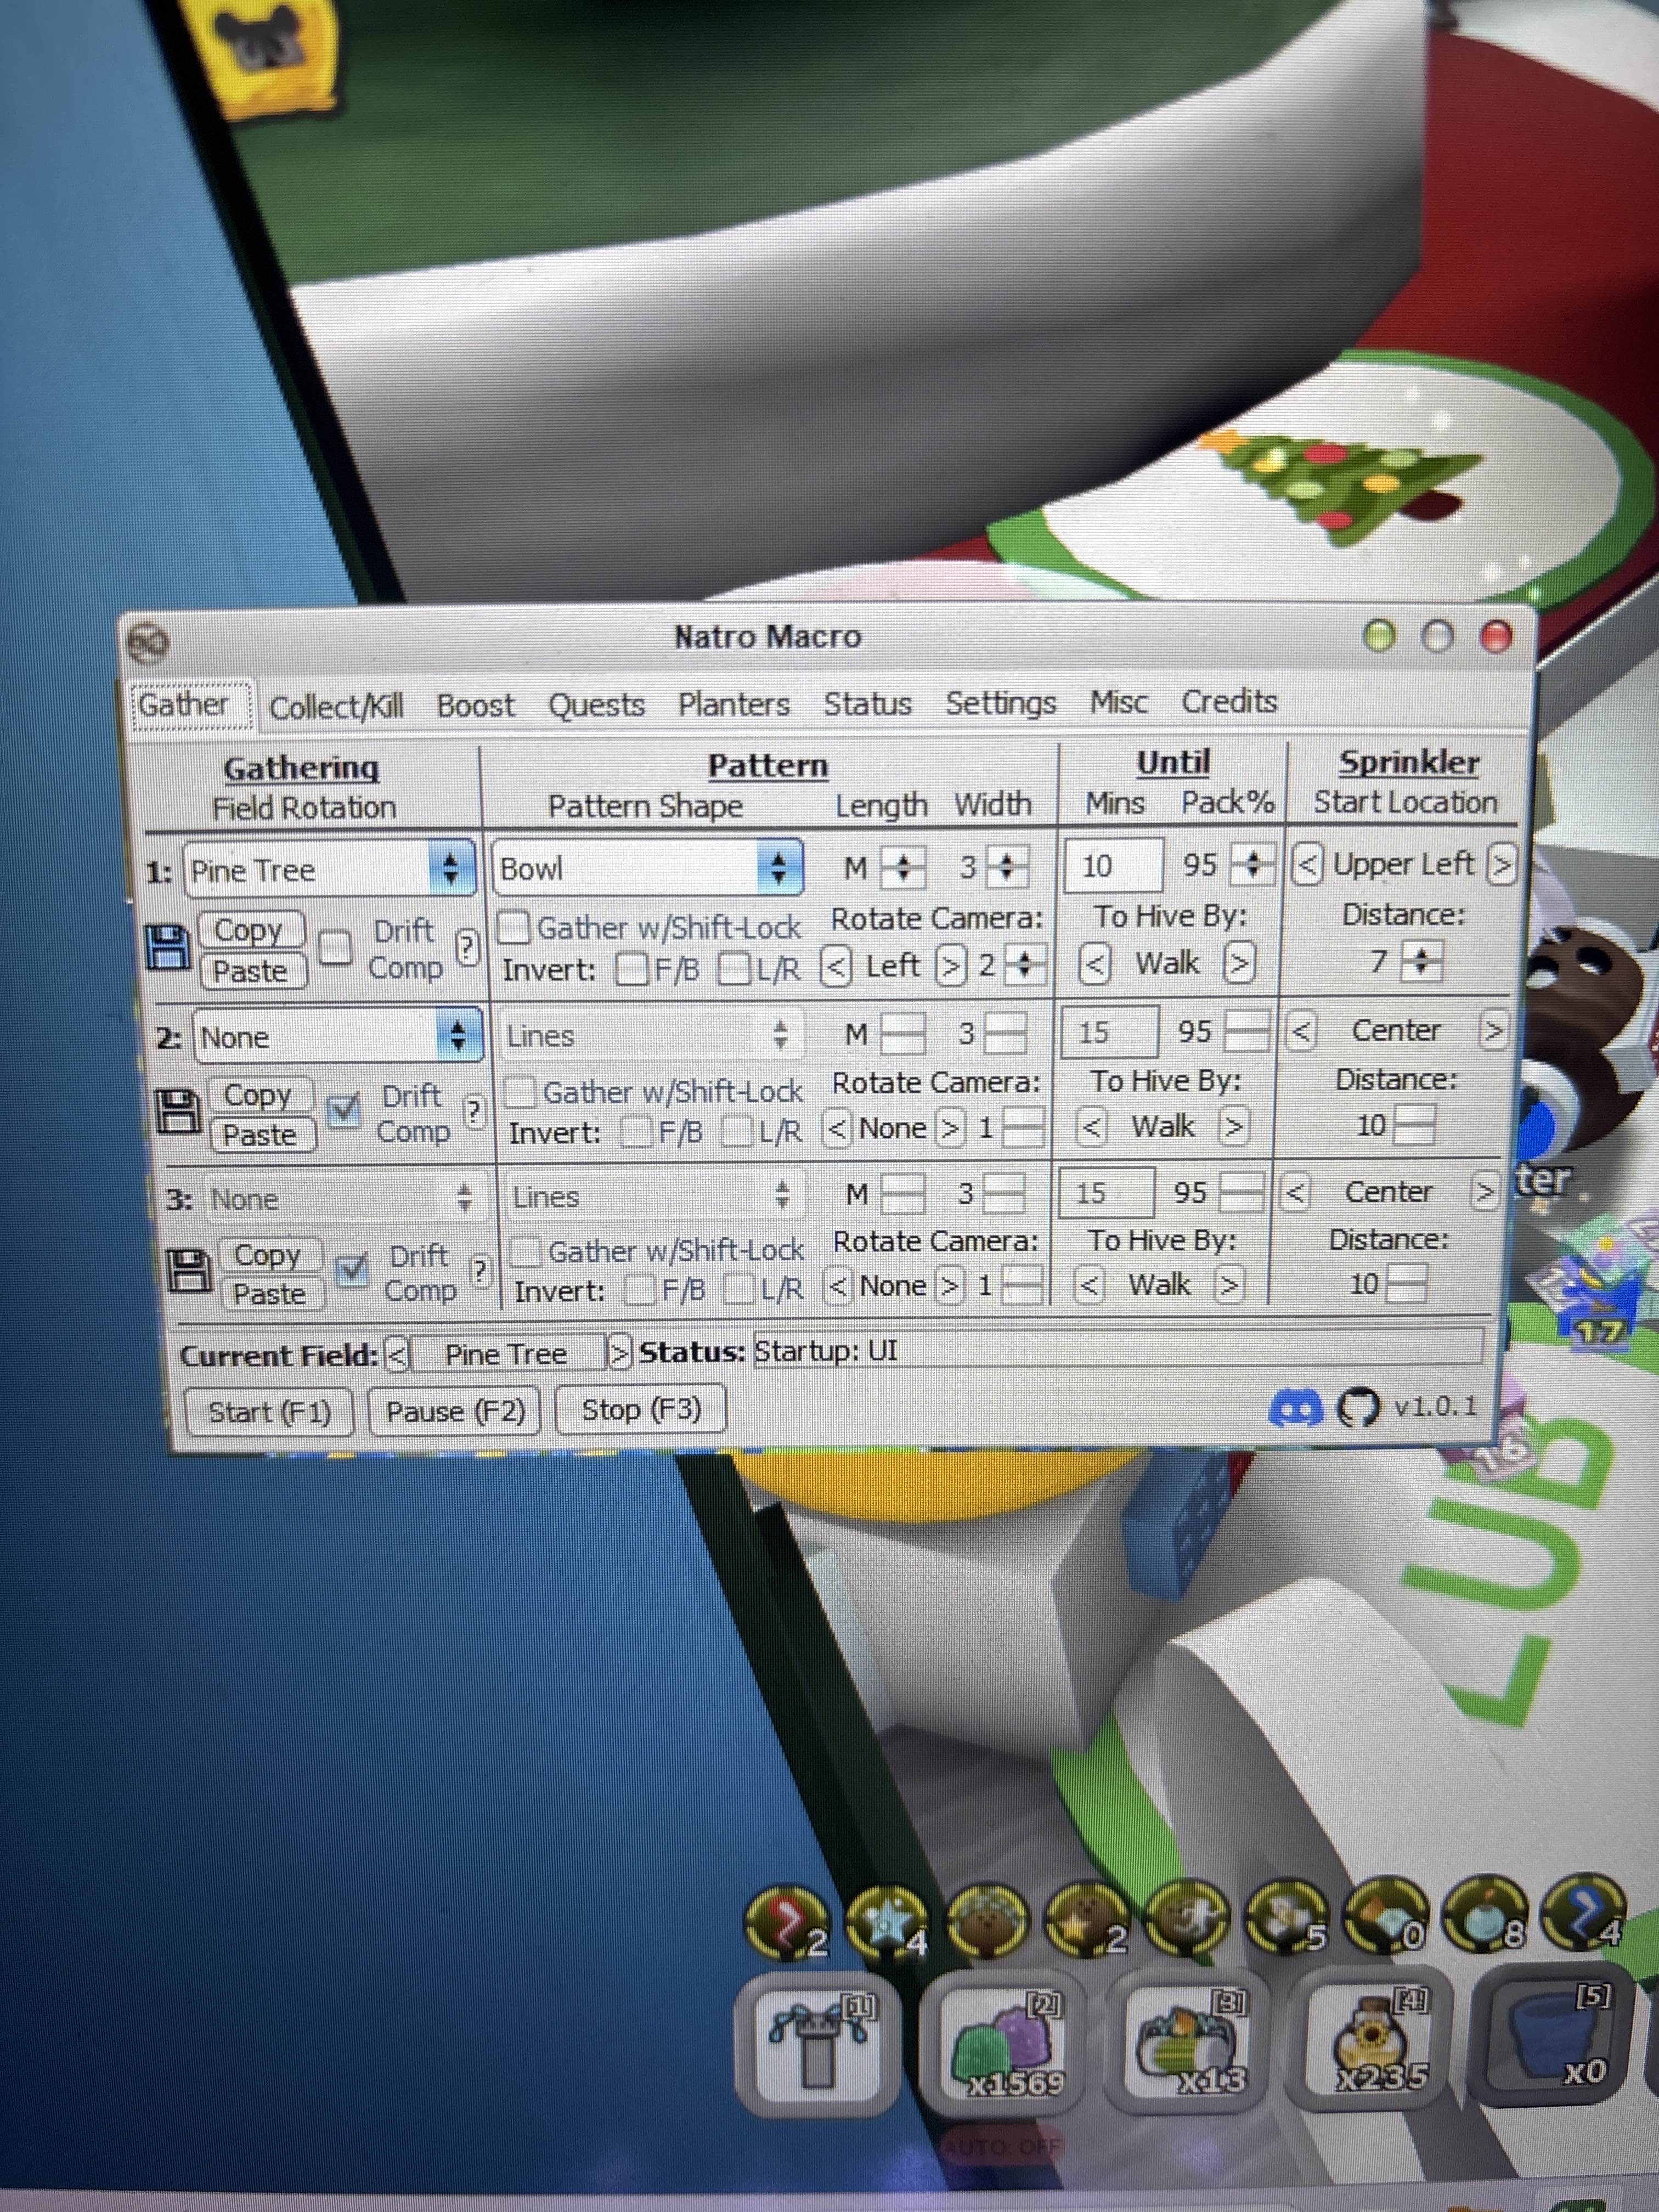The width and height of the screenshot is (1659, 2212).
Task: Click the save icon for field 3
Action: tap(188, 1271)
